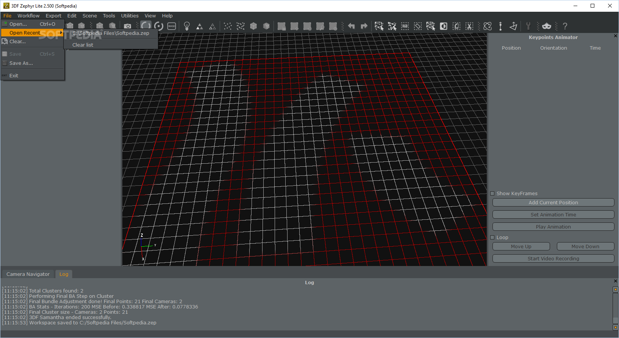Click the Move Down button
Screen dimensions: 619x338
[x=586, y=247]
